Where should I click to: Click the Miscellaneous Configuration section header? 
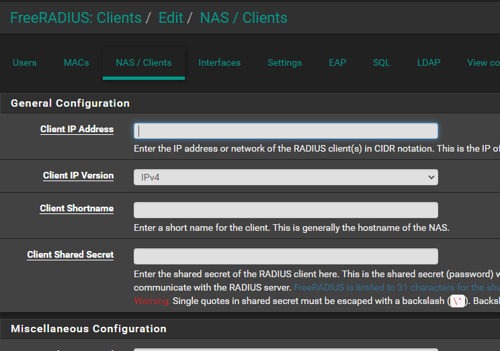pyautogui.click(x=89, y=329)
